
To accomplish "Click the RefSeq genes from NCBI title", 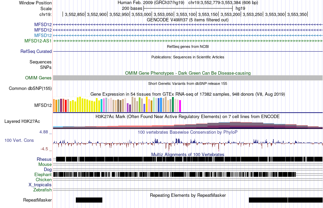I will pos(188,47).
